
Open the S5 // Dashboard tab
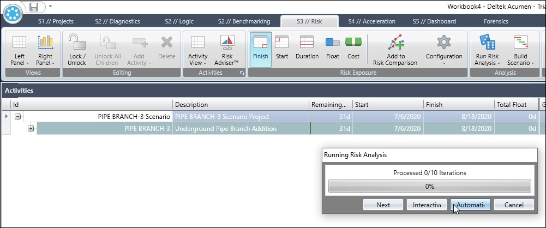[x=434, y=21]
